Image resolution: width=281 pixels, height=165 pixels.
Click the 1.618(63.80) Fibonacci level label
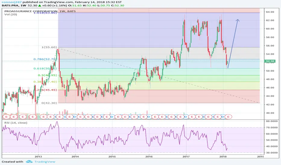tap(45, 13)
